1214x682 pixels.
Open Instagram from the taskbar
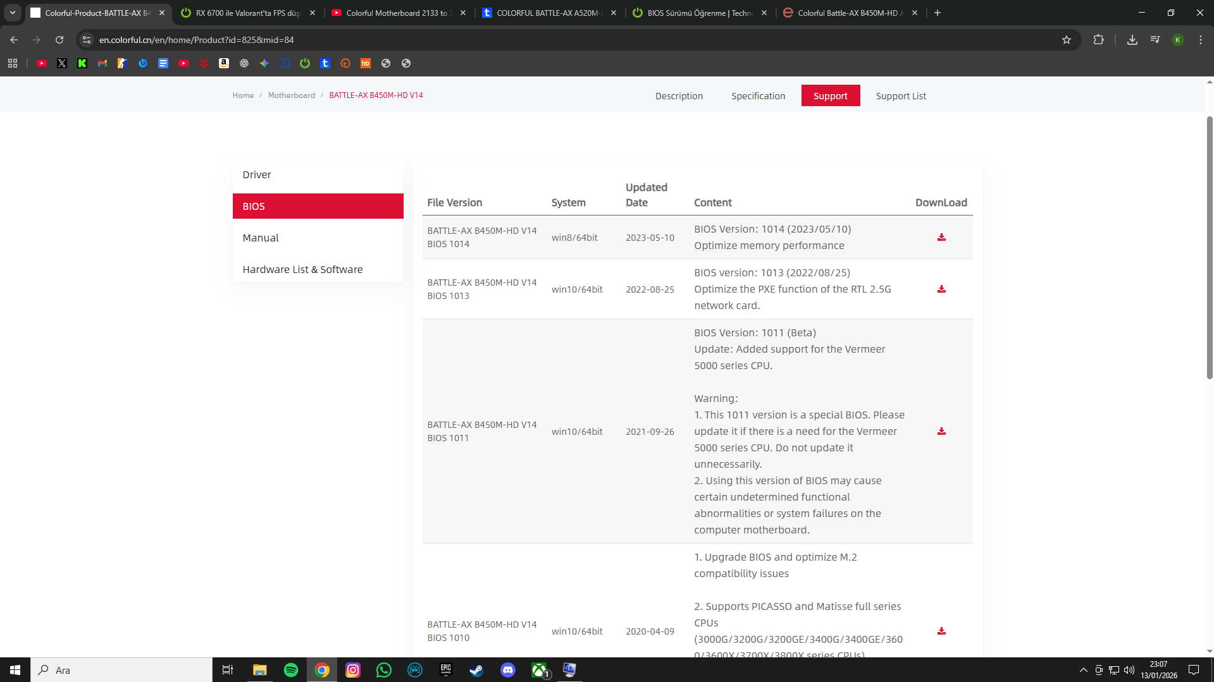352,670
